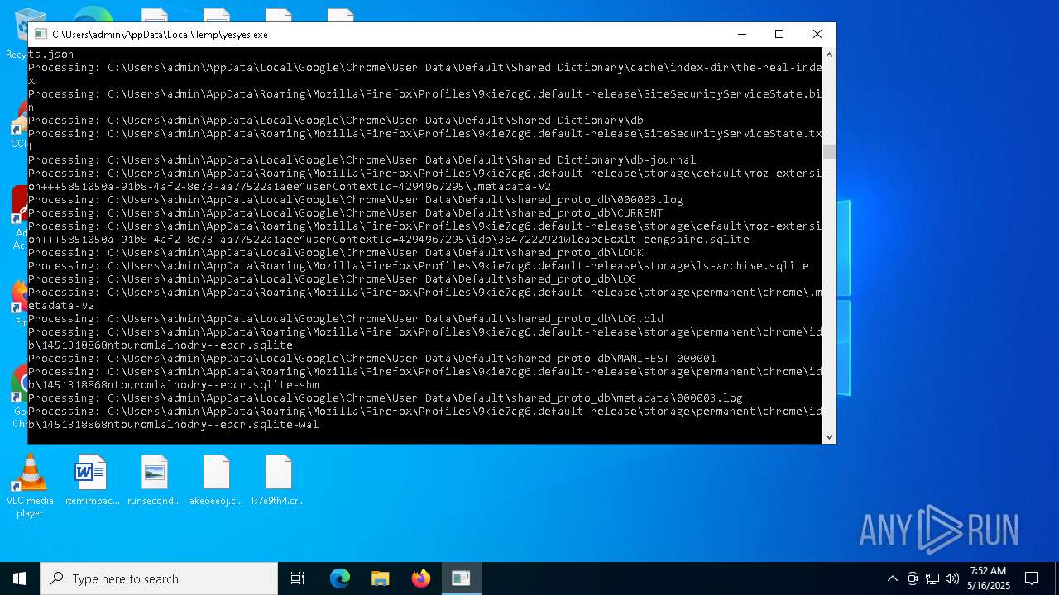Show hidden system tray icons
Screen dimensions: 1059x595
[x=892, y=578]
